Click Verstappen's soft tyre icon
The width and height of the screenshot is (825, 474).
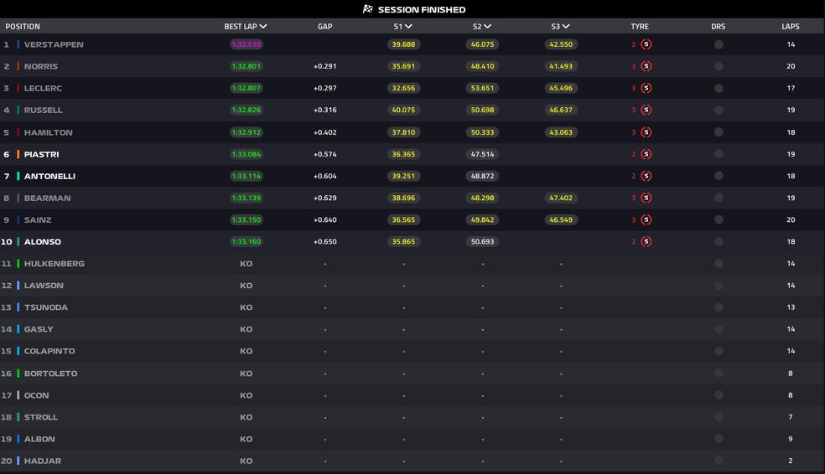(646, 44)
